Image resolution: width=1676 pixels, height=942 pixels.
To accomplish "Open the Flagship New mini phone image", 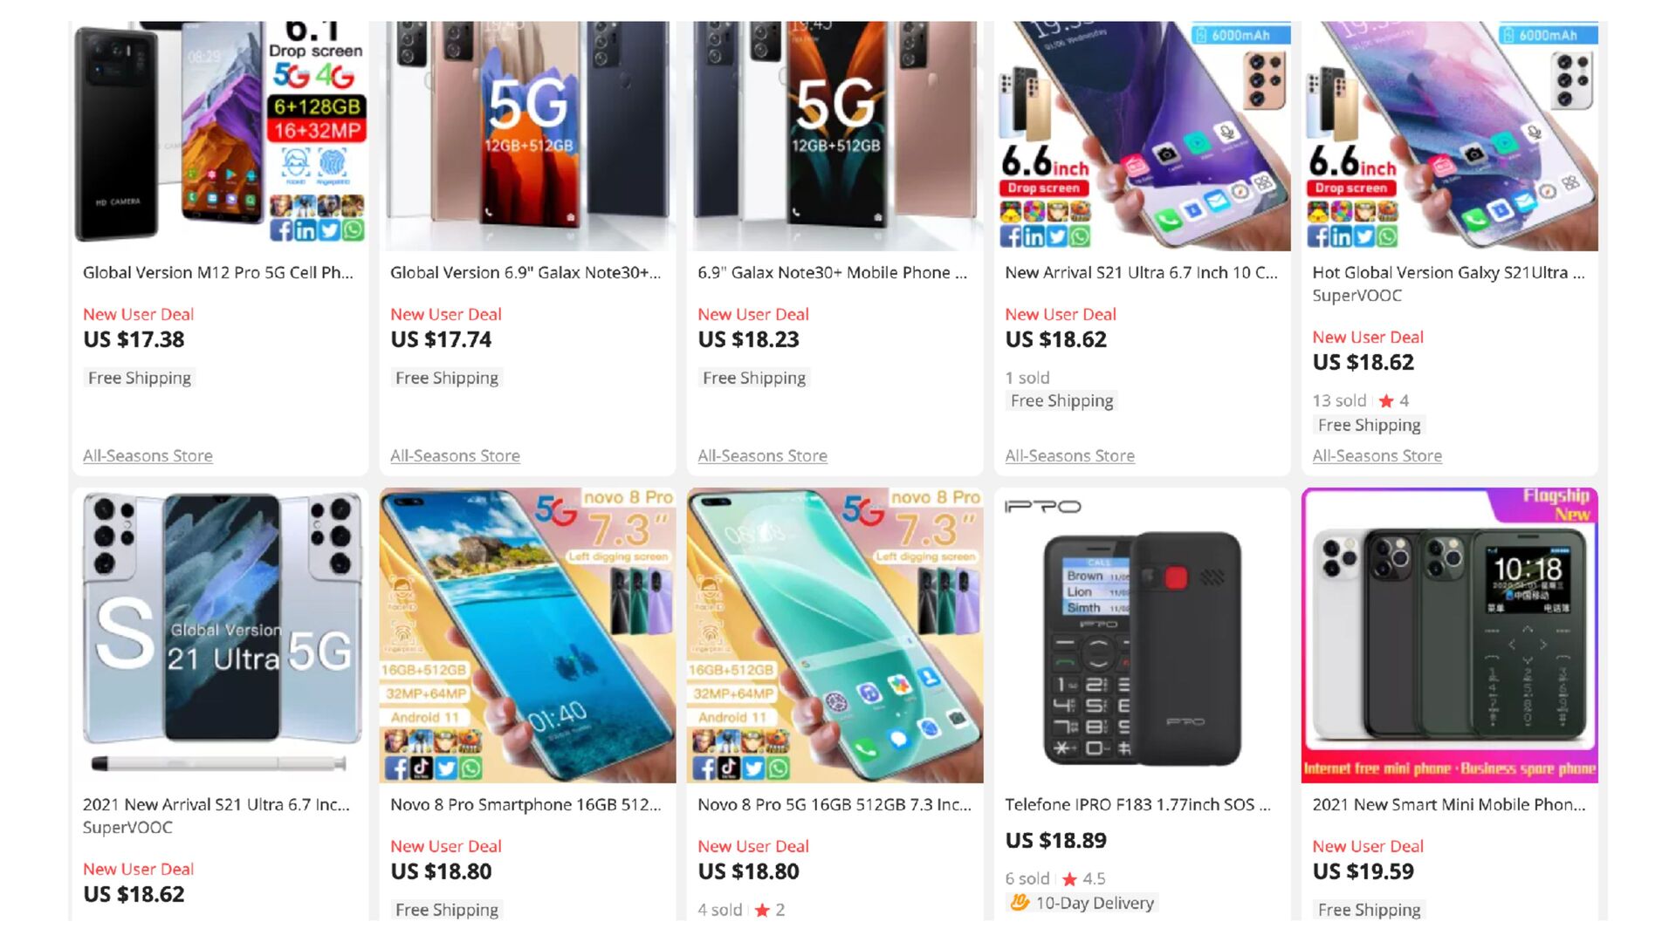I will point(1449,635).
